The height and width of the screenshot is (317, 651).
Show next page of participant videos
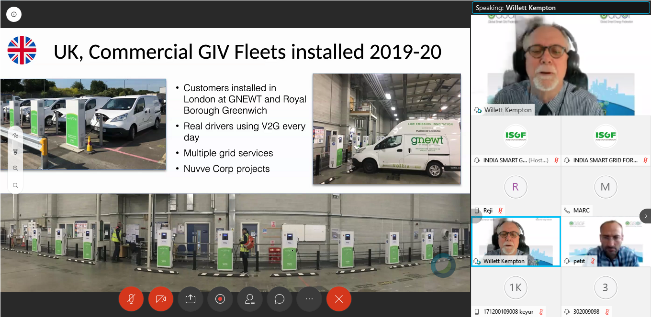(646, 216)
